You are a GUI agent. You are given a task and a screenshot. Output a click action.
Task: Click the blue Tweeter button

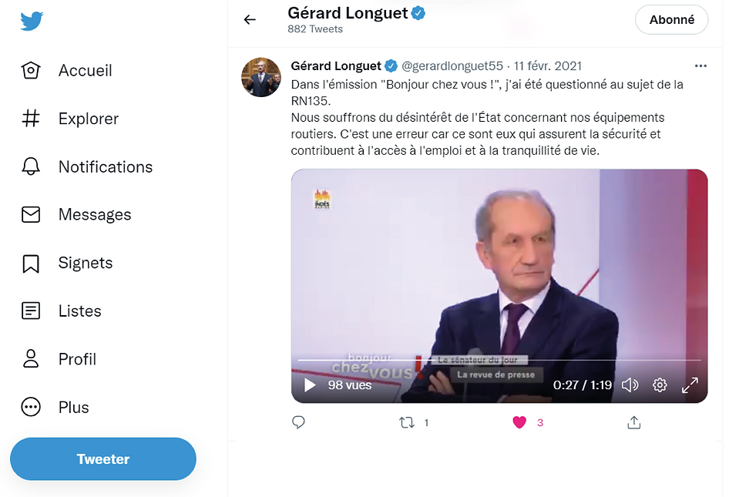pos(103,459)
